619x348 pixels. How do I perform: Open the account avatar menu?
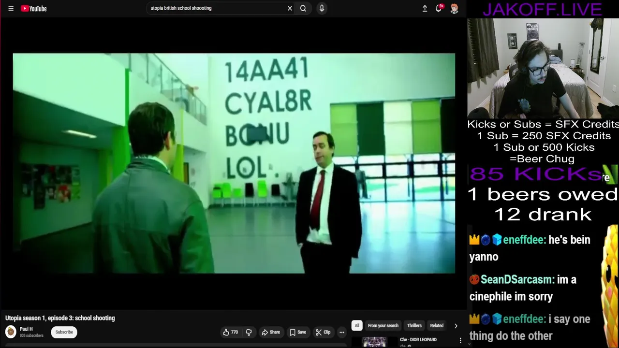tap(455, 8)
